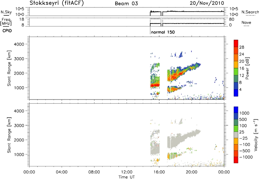Viewport: 259px width, 179px height.
Task: Click the 100 label on Velocity color bar
Action: coord(243,126)
